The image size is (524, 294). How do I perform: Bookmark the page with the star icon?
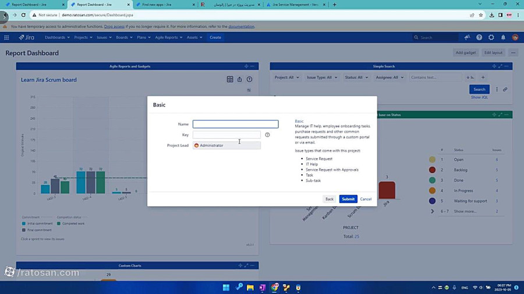tap(481, 15)
